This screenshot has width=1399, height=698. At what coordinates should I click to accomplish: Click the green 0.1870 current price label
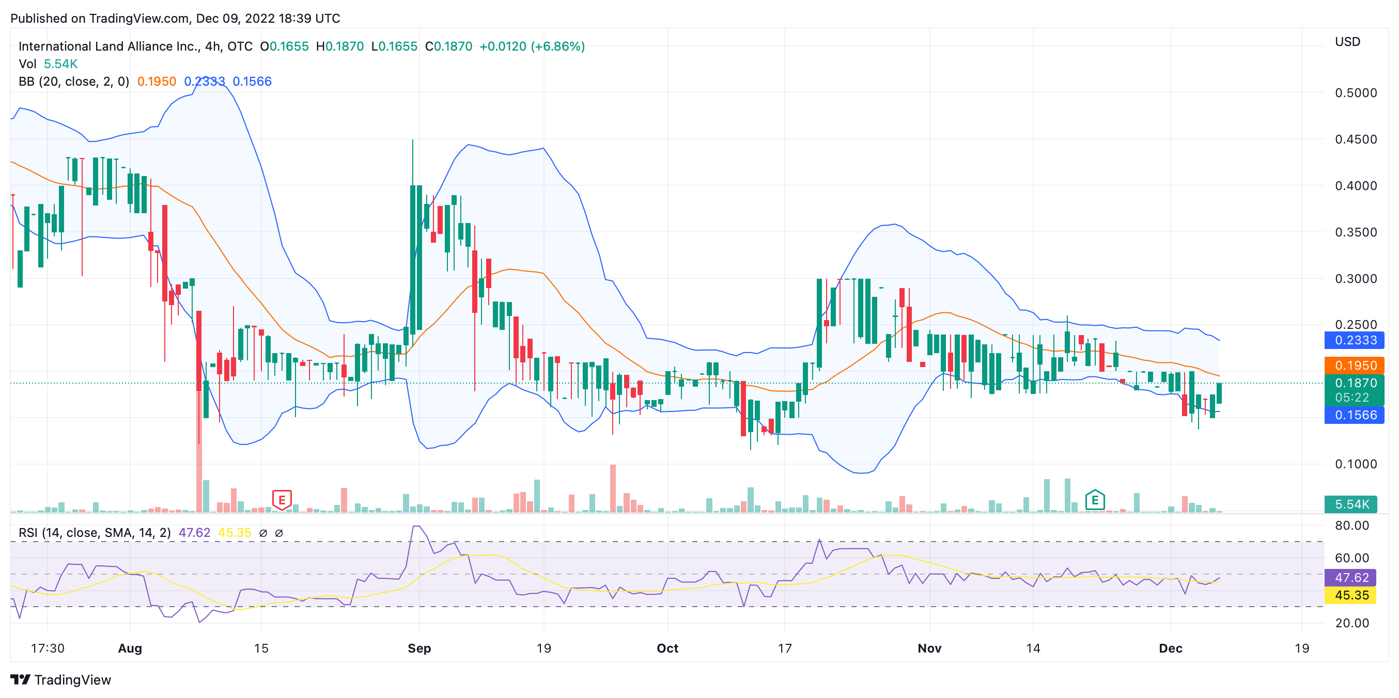(1355, 383)
